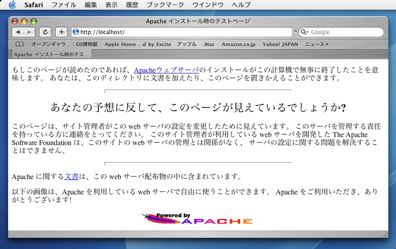Go forward with the forward arrow
Viewport: 396px width, 249px height.
tap(29, 32)
